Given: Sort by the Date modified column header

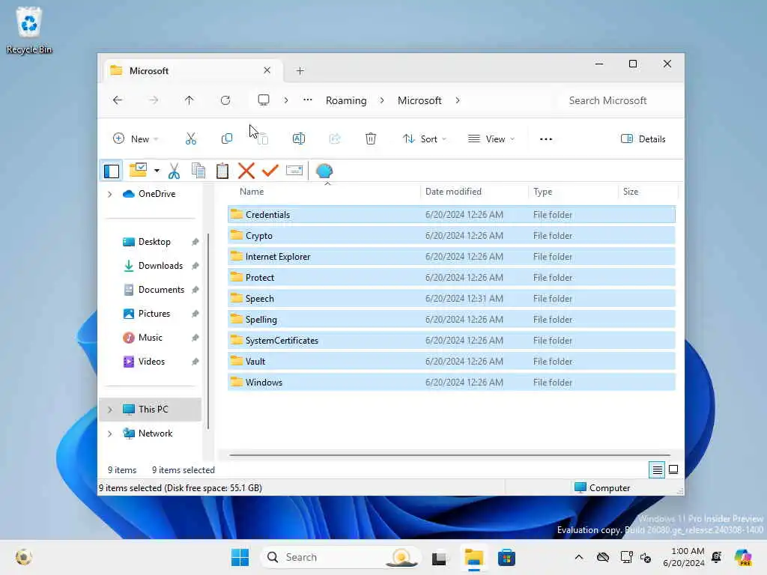Looking at the screenshot, I should tap(473, 192).
